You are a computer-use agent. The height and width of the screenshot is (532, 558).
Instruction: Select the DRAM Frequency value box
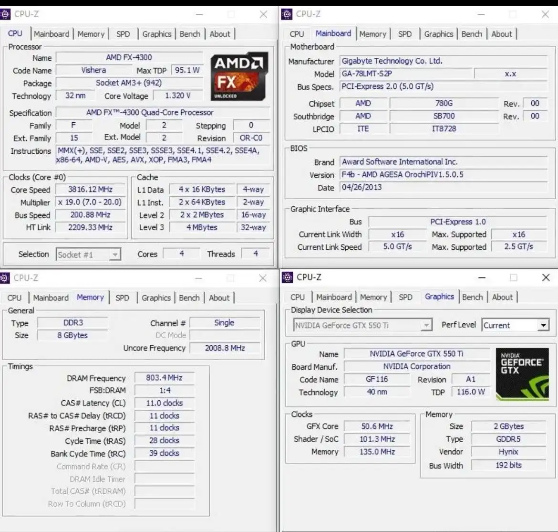point(164,378)
